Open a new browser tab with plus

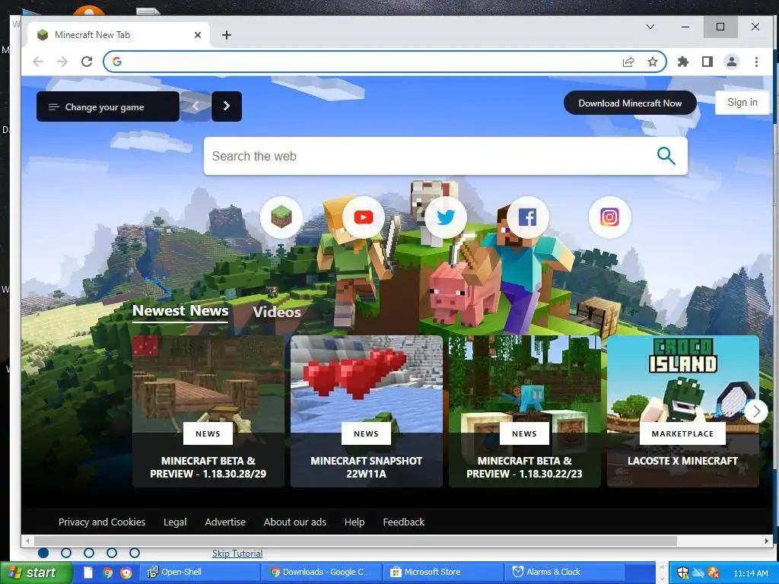click(x=227, y=35)
